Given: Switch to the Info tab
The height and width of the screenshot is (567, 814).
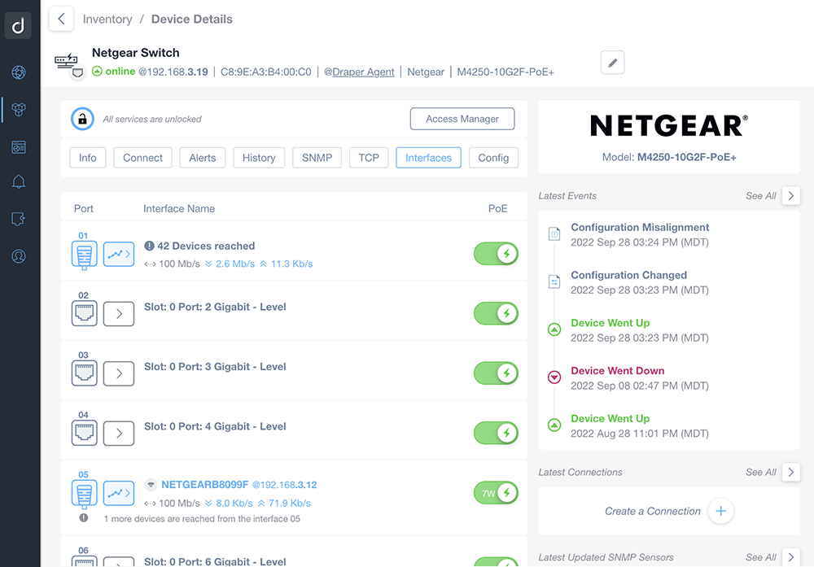Looking at the screenshot, I should (x=88, y=158).
